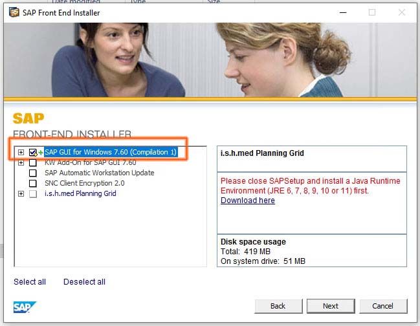Screen dimensions: 420x326
Task: Select i.s.h.med Planning Grid tree label
Action: [80, 193]
